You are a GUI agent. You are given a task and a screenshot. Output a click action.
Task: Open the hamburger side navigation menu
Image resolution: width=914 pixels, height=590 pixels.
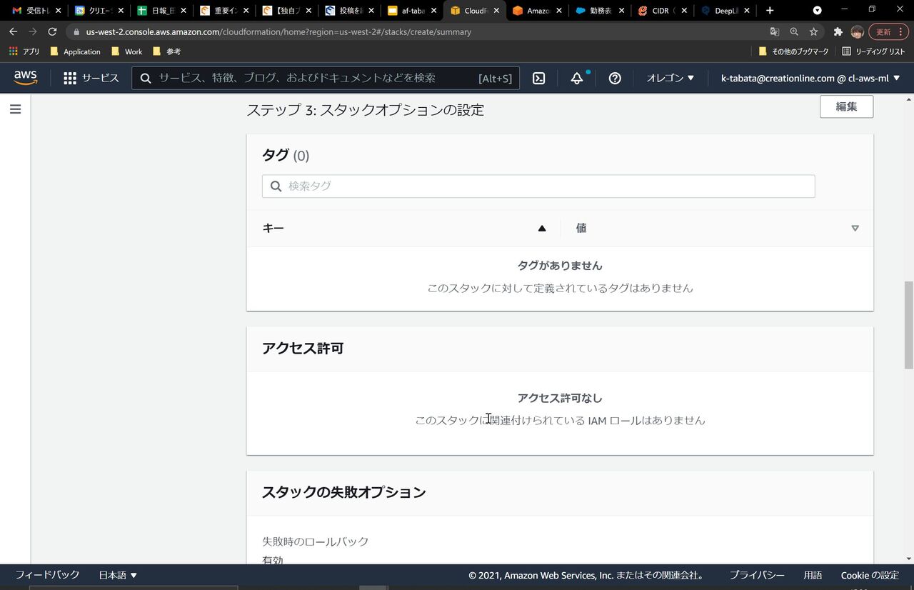15,109
